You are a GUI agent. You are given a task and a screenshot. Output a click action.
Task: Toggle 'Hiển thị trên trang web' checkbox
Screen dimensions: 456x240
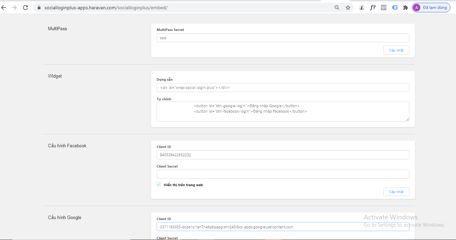(159, 185)
